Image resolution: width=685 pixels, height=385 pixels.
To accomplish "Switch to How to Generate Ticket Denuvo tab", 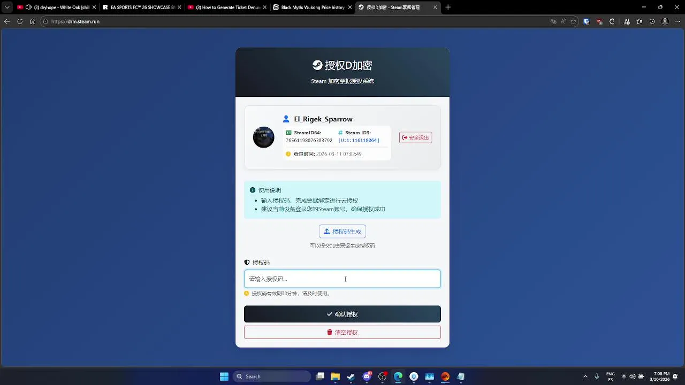I will pyautogui.click(x=228, y=7).
